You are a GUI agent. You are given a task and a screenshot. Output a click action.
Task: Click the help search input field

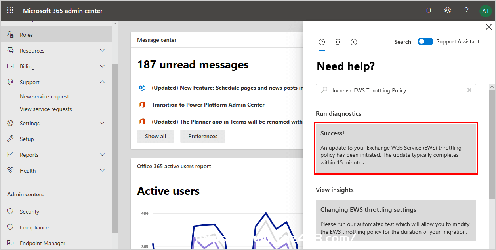click(x=396, y=90)
